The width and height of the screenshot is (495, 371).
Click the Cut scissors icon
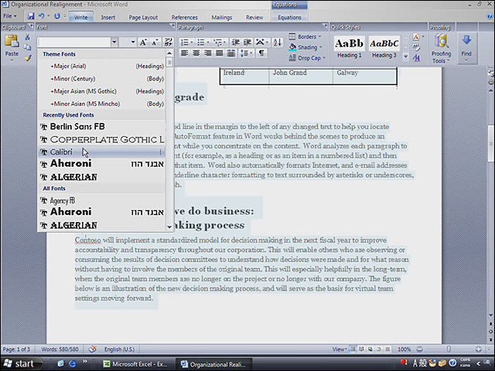(x=28, y=37)
